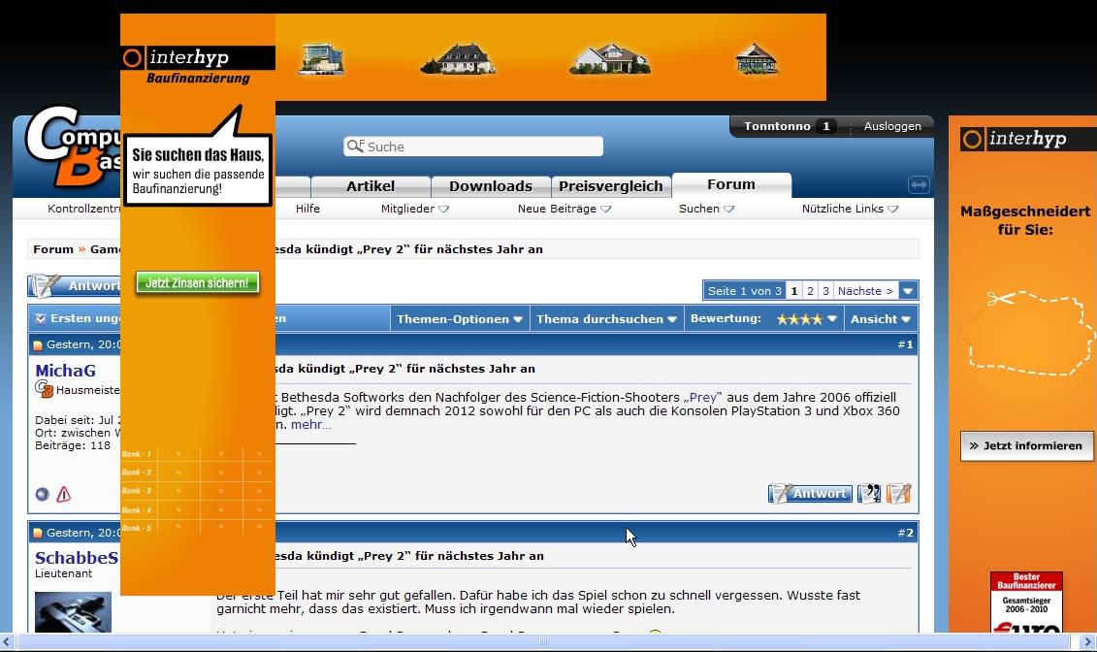Click the second house image in the top banner
Viewport: 1097px width, 652px height.
[x=458, y=59]
